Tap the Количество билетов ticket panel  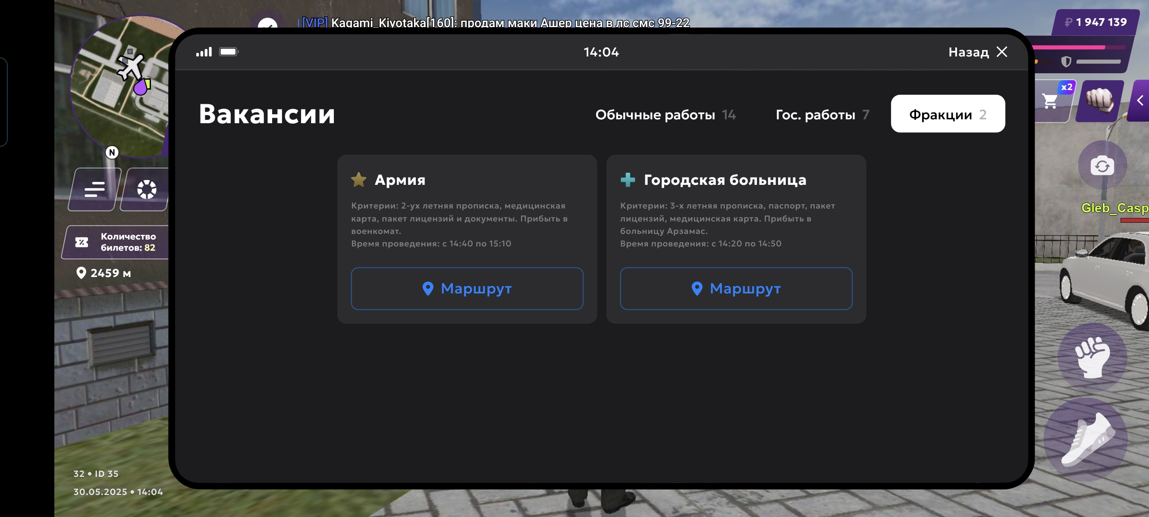click(117, 242)
